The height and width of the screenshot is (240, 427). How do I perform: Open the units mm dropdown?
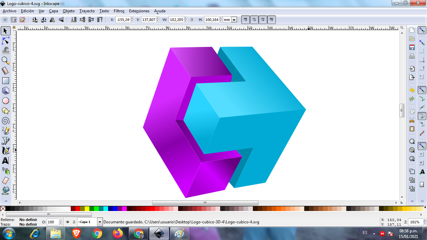[x=234, y=20]
